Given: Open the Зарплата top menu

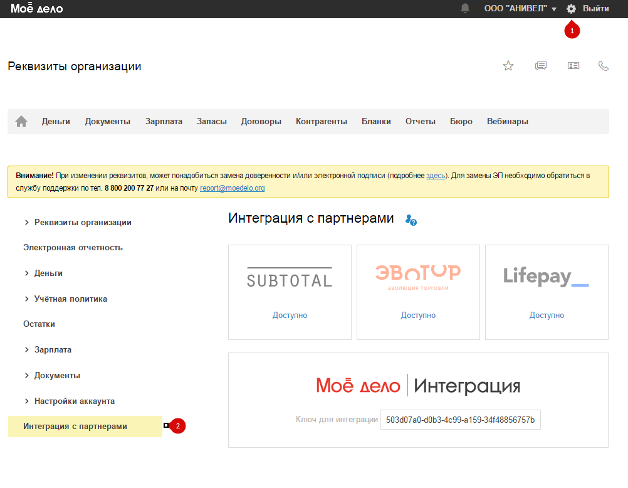Looking at the screenshot, I should point(164,121).
